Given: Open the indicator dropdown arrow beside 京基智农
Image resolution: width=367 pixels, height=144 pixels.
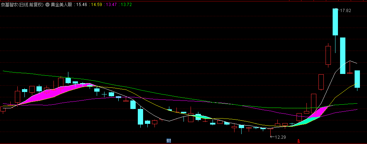Looking at the screenshot, I should [47, 5].
